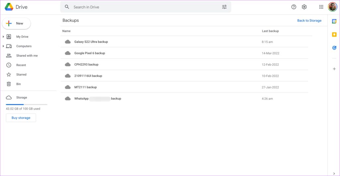Click cloud icon of CPH2293 backup
The image size is (340, 176).
(68, 65)
